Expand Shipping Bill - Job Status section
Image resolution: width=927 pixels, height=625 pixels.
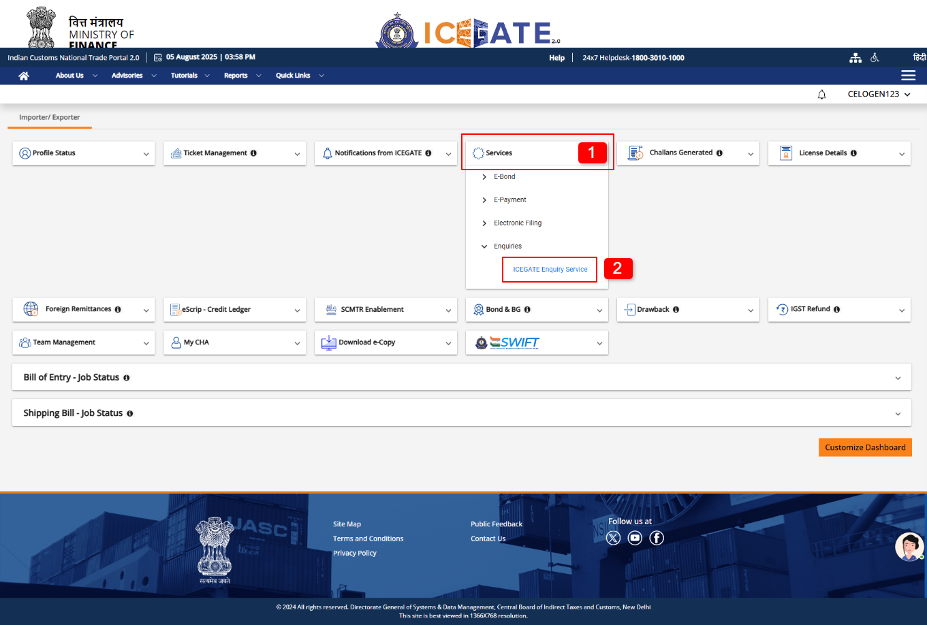point(898,413)
